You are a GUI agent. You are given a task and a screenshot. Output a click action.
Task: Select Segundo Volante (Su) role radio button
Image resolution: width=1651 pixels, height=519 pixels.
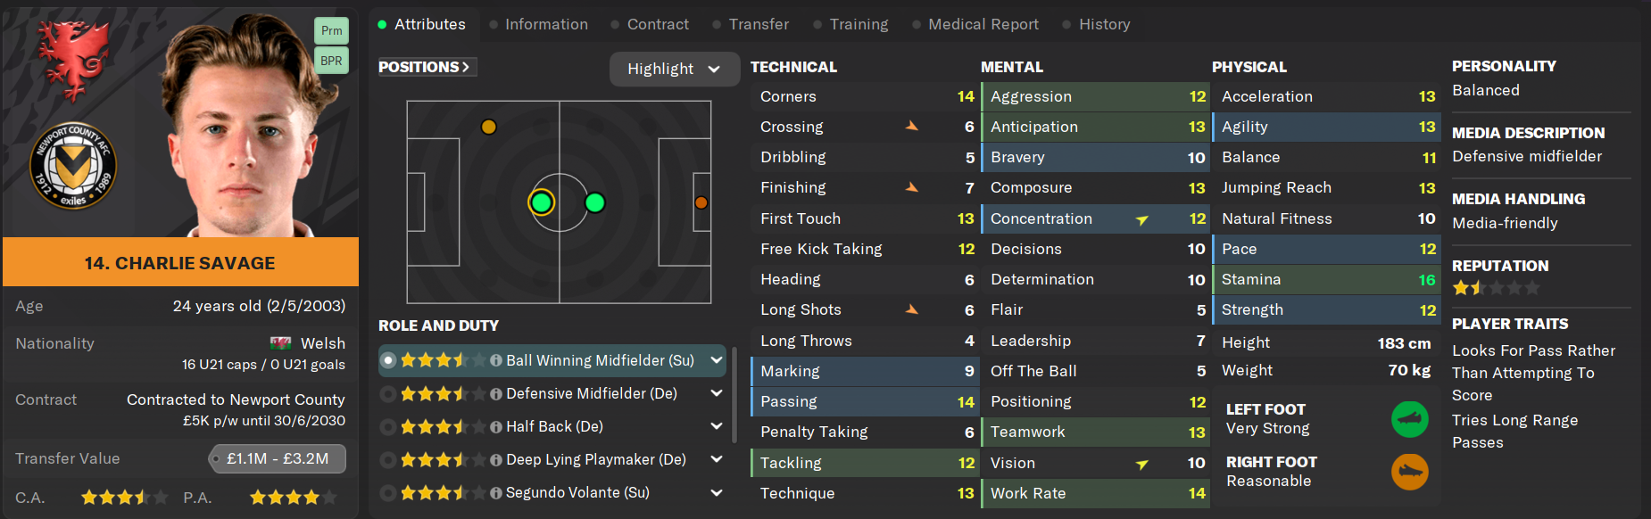coord(388,493)
